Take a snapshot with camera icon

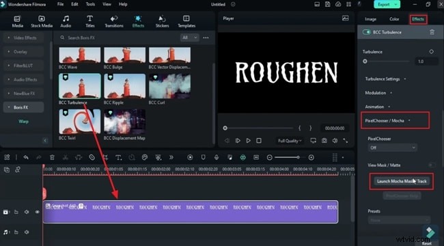coord(324,141)
